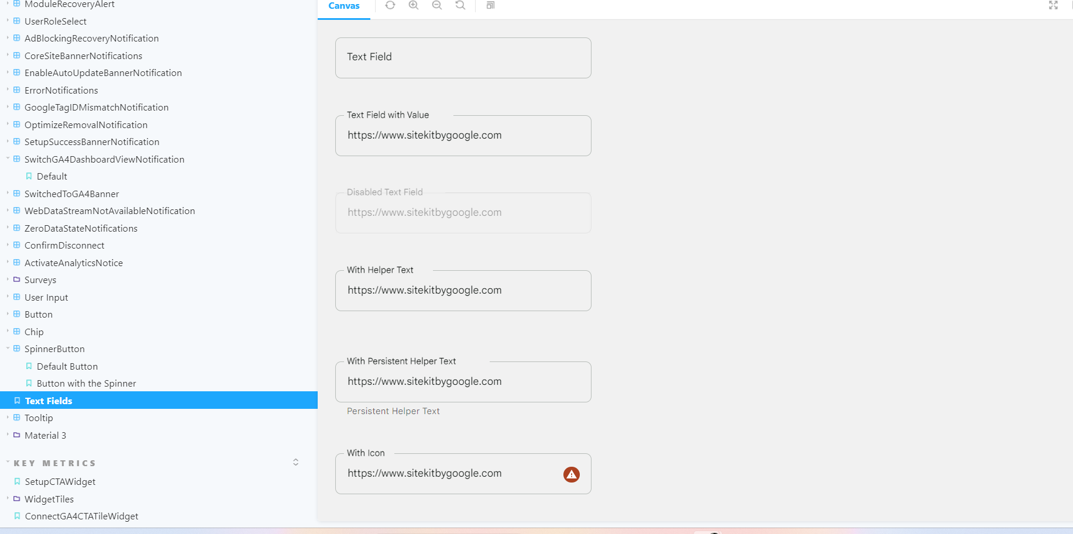Select the Canvas tab
This screenshot has height=534, width=1073.
click(x=344, y=6)
